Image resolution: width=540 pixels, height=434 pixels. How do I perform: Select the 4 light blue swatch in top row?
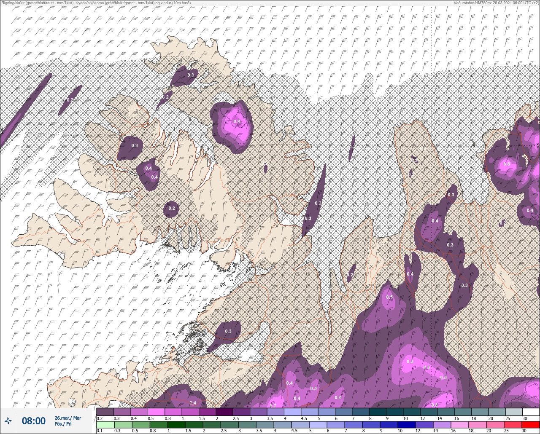pyautogui.click(x=293, y=411)
